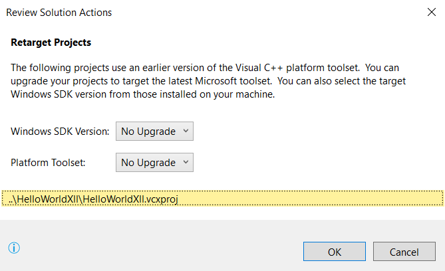Click No Upgrade text in Platform Toolset box
This screenshot has height=271, width=445.
pyautogui.click(x=148, y=163)
